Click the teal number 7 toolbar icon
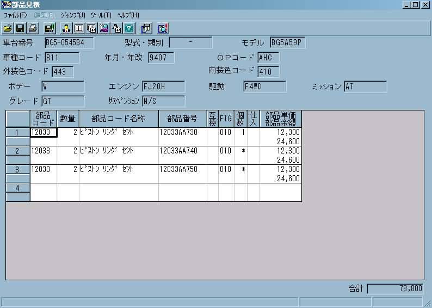432x308 pixels. (129, 28)
